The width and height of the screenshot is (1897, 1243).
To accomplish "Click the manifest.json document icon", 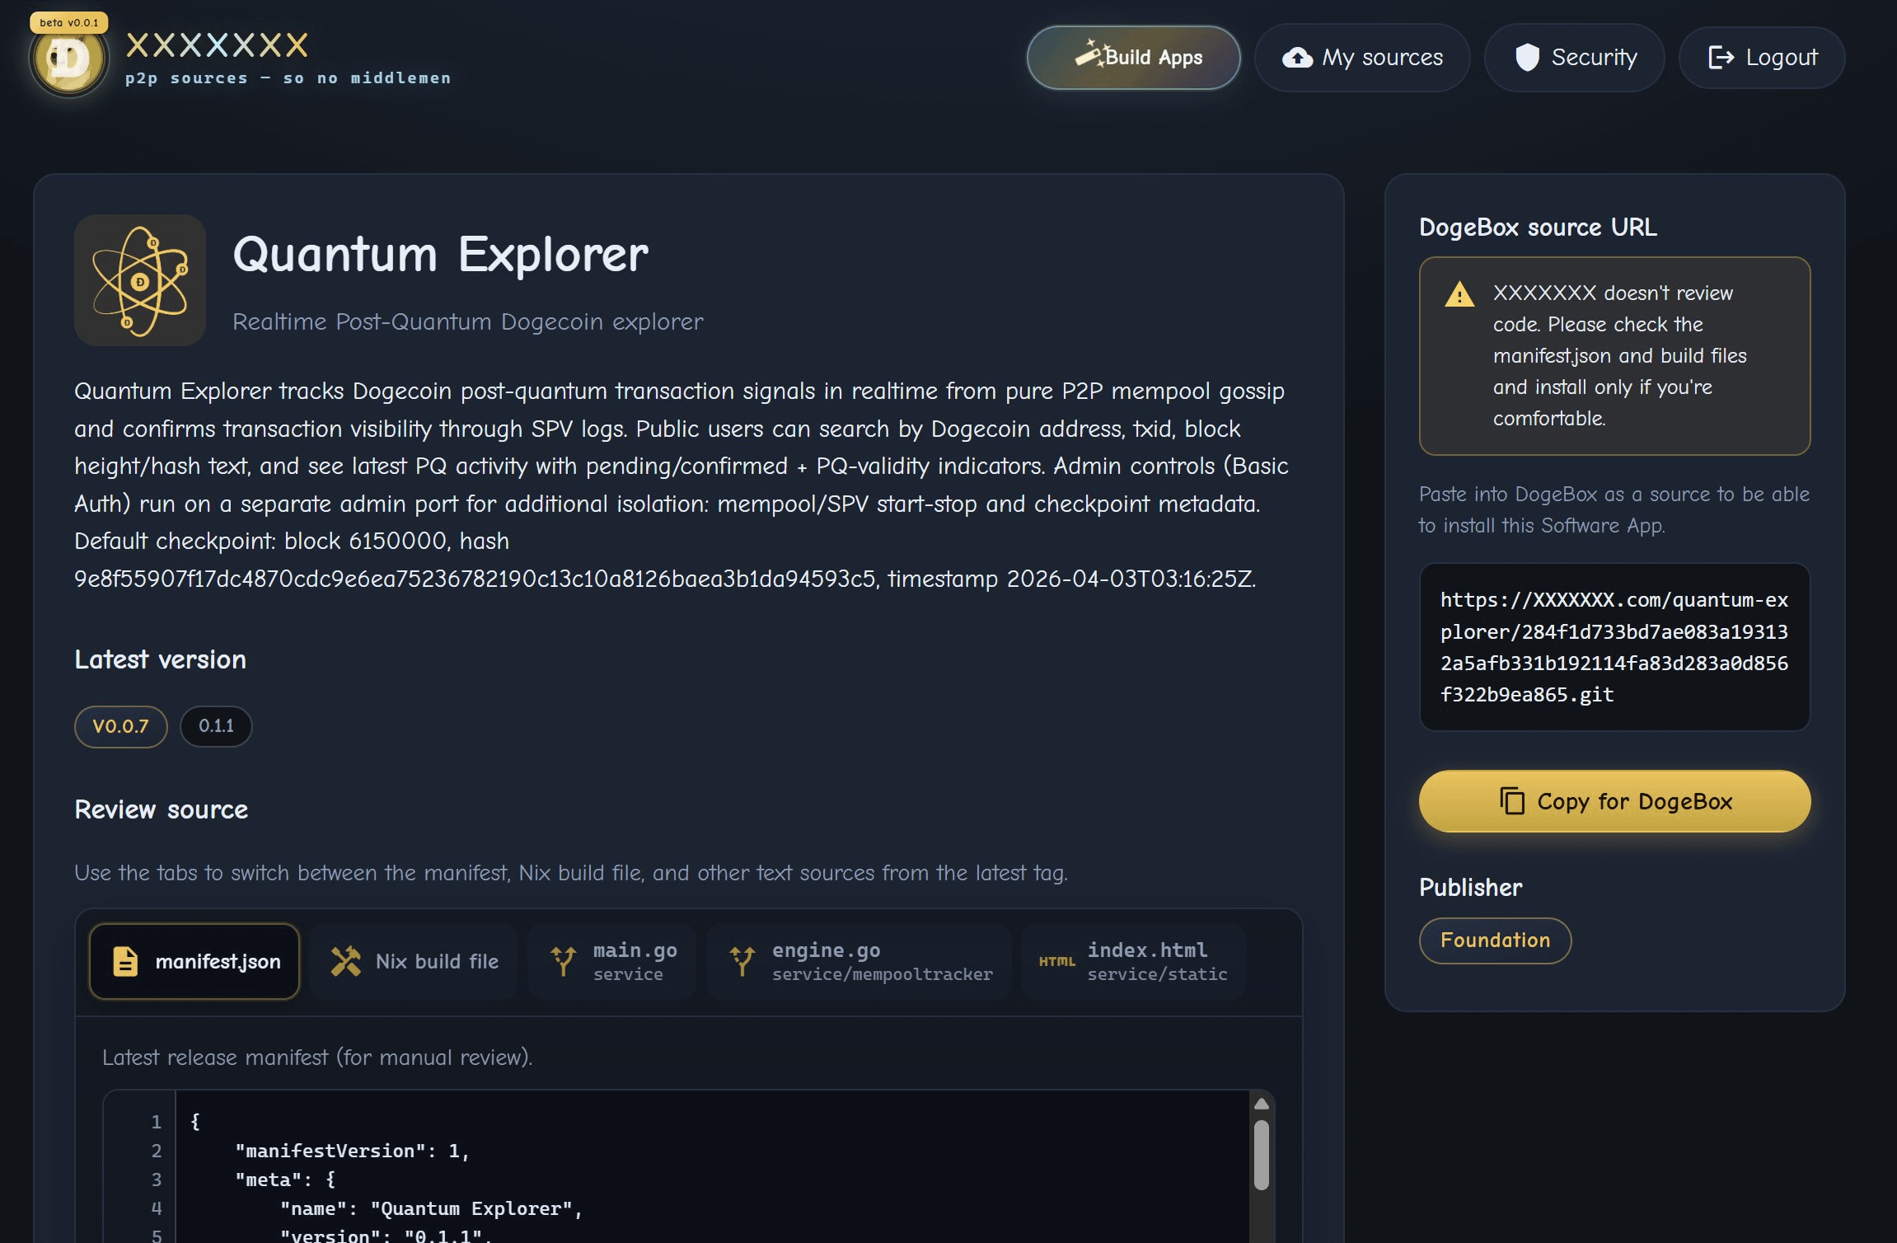I will 125,961.
